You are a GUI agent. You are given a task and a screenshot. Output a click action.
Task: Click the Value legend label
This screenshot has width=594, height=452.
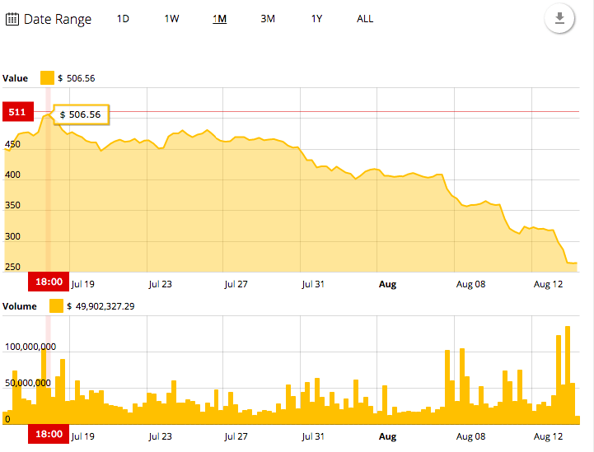click(16, 78)
